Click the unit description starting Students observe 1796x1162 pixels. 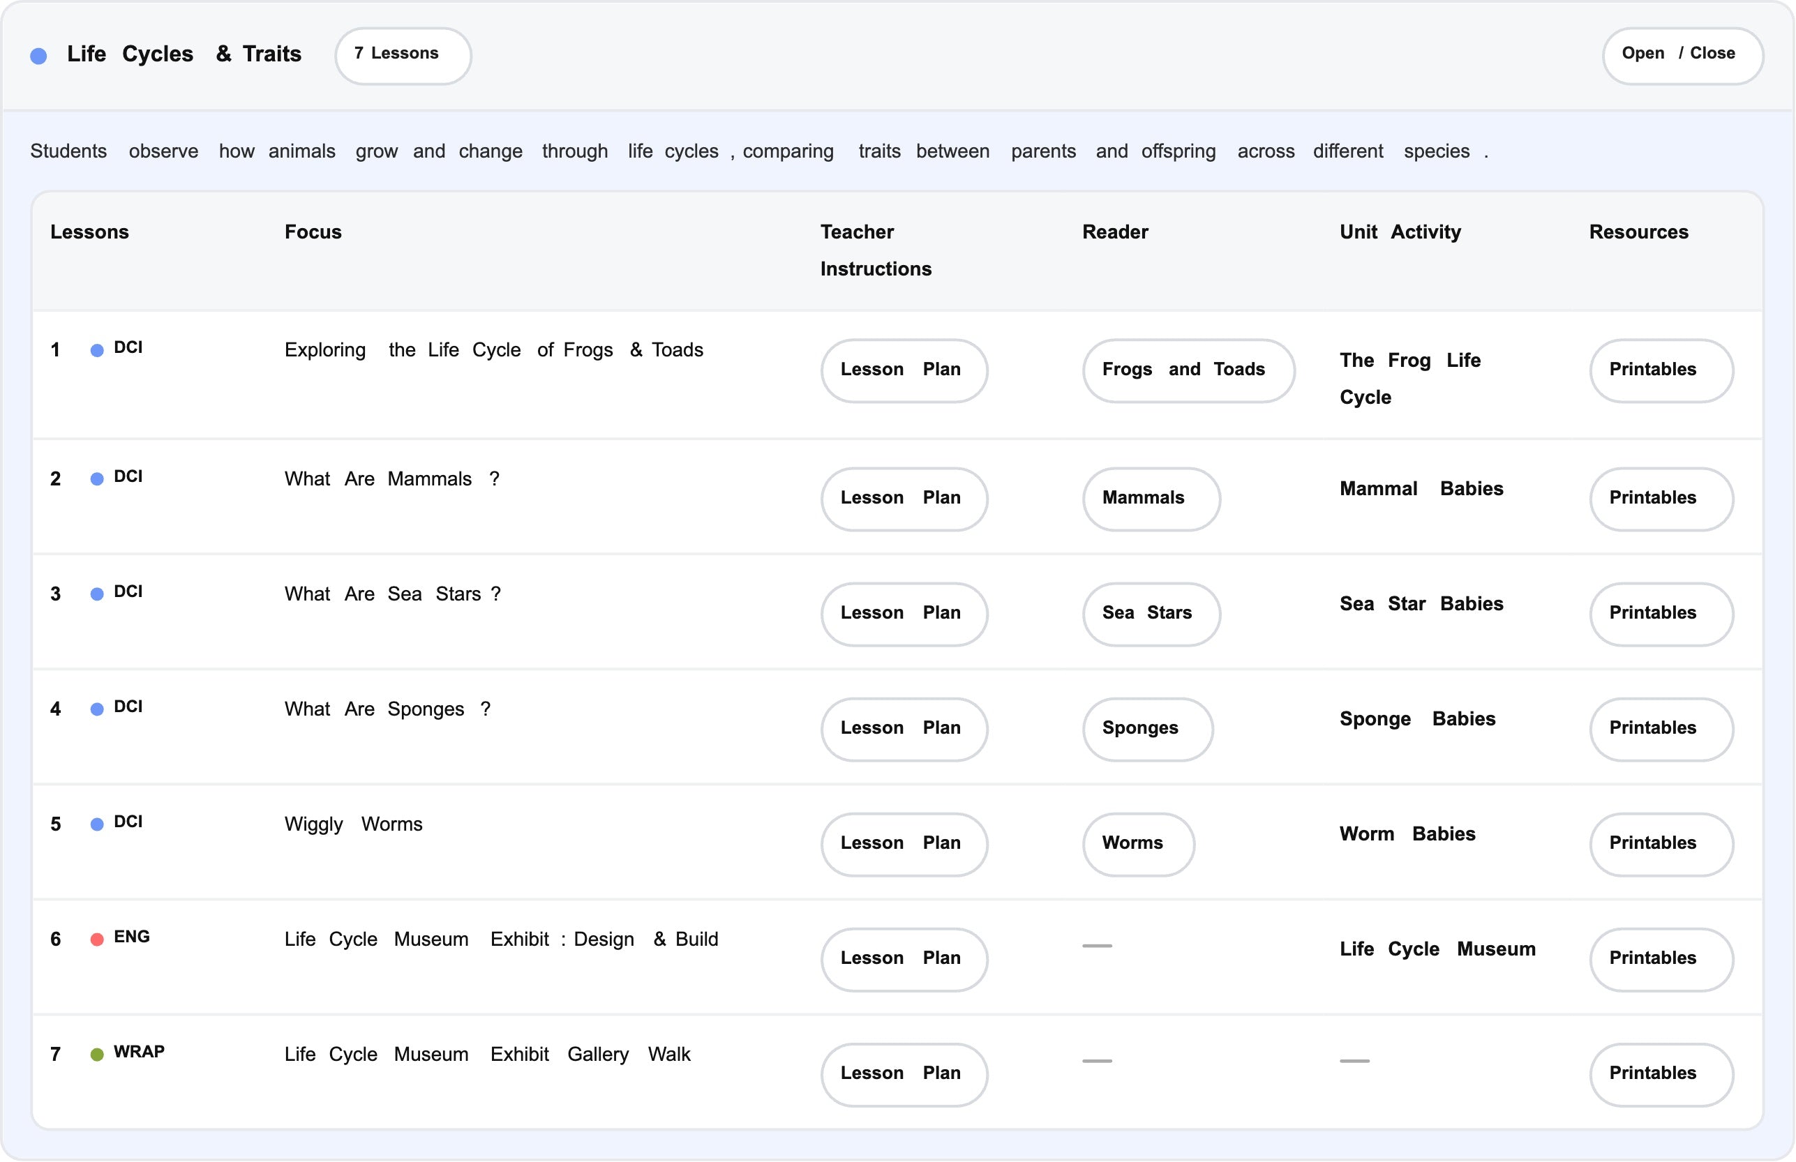[759, 151]
